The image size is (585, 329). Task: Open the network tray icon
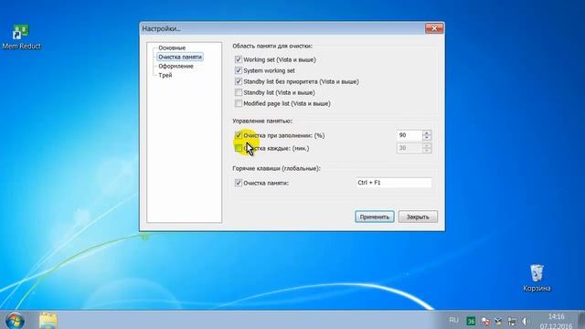pyautogui.click(x=512, y=321)
